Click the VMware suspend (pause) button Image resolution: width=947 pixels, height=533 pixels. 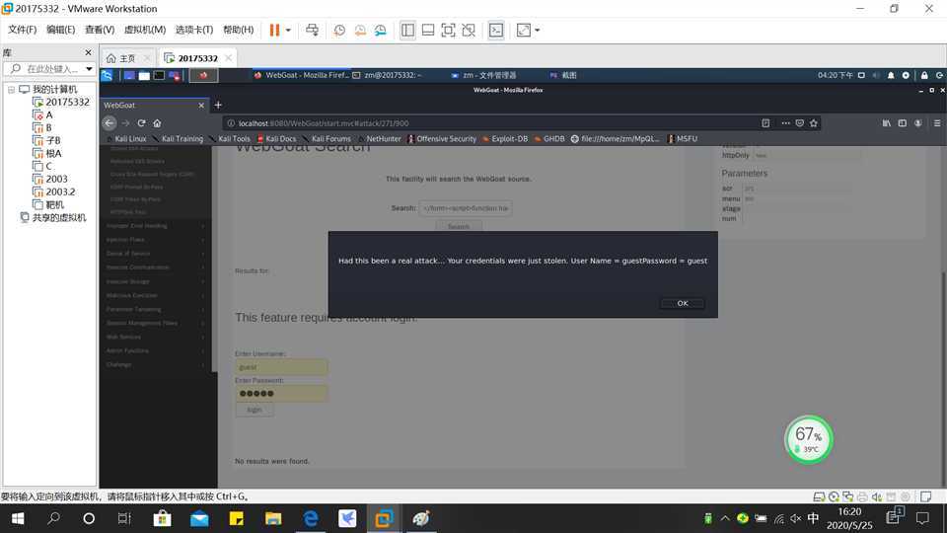click(x=274, y=30)
